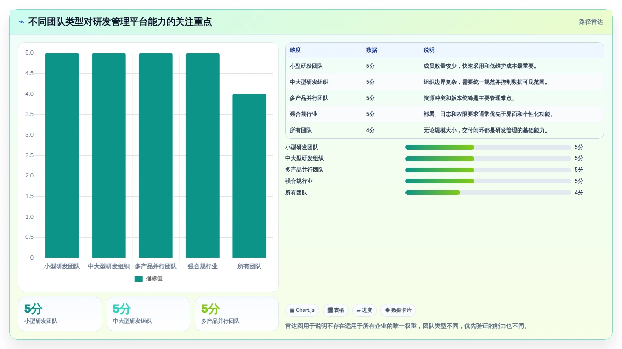Open the 小型研发团队 5分 data card
Screen dimensions: 622x349
pos(60,314)
